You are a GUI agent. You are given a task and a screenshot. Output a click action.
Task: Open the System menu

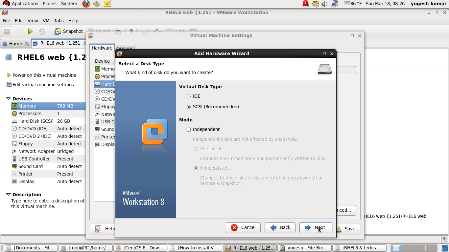(x=69, y=4)
